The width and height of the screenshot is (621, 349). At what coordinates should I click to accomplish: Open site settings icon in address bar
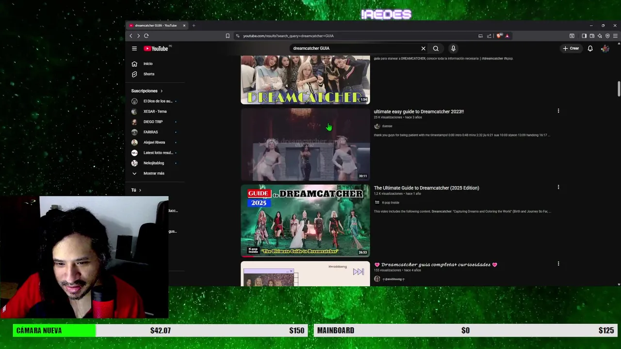(237, 36)
